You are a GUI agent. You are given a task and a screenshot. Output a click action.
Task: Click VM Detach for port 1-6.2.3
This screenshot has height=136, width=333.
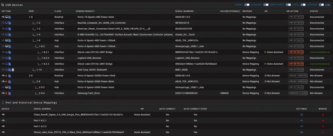click(x=296, y=64)
